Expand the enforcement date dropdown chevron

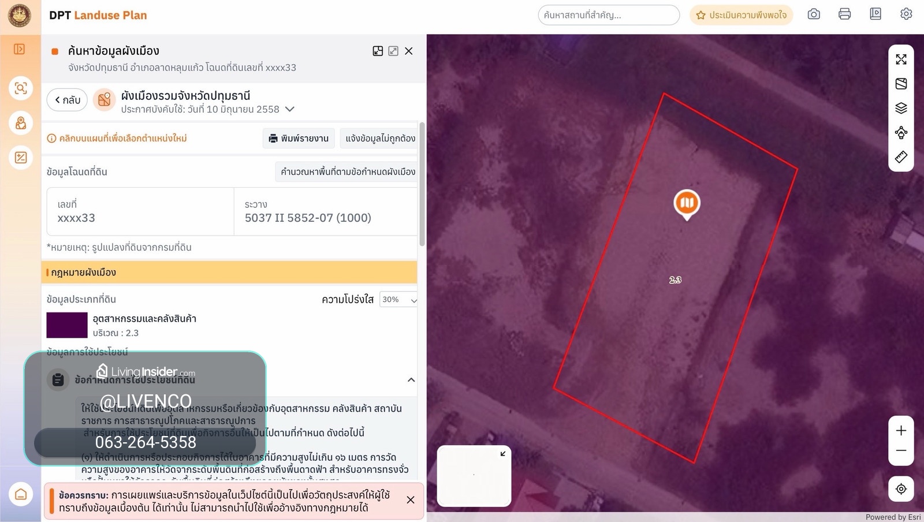click(x=290, y=109)
